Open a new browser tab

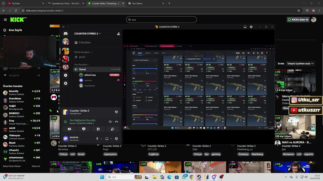click(x=169, y=4)
